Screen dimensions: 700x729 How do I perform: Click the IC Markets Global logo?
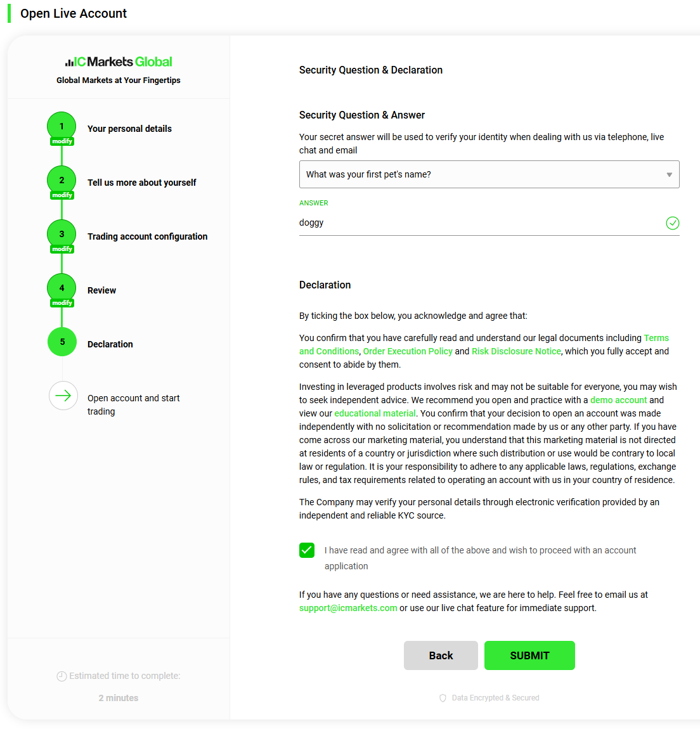pyautogui.click(x=119, y=62)
